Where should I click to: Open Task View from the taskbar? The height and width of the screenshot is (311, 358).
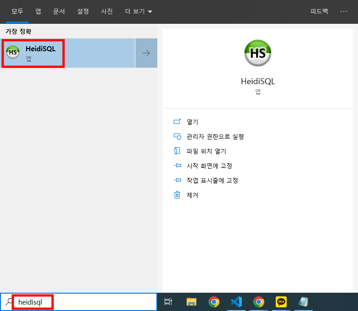coord(168,302)
